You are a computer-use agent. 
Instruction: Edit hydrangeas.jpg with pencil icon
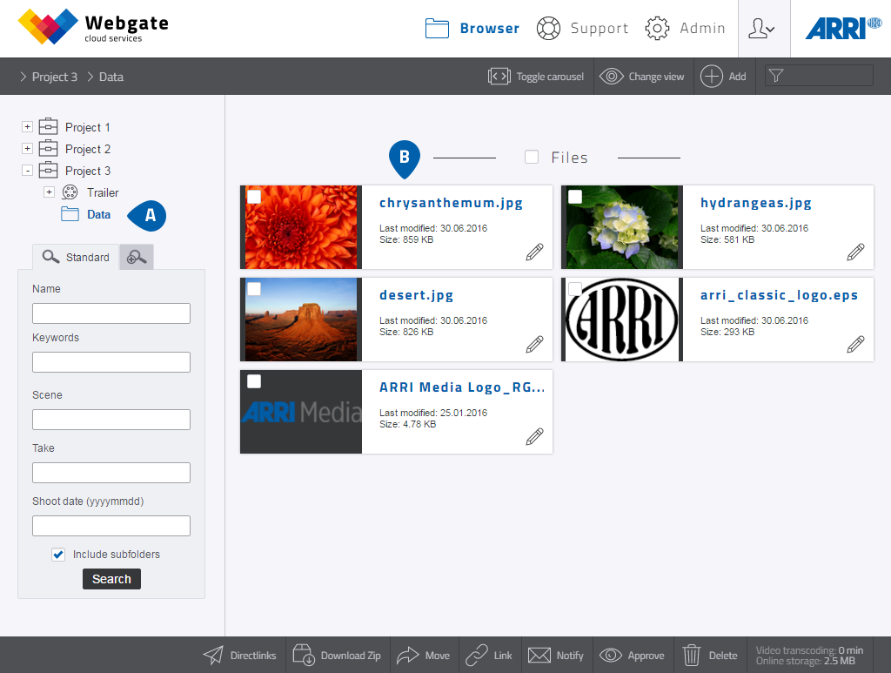856,252
